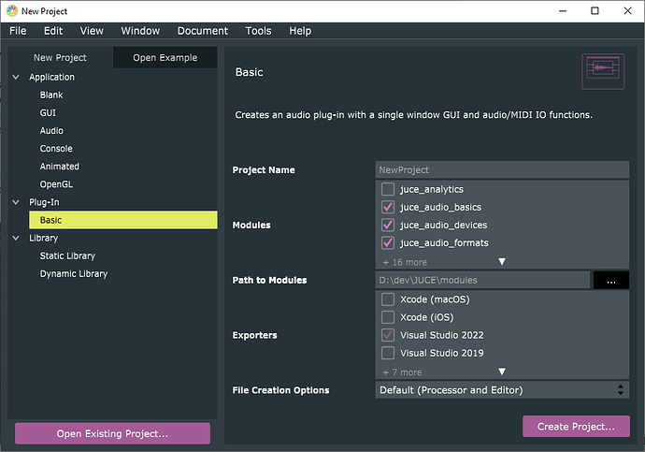Switch to the Open Example tab
This screenshot has height=452, width=645.
(x=165, y=58)
